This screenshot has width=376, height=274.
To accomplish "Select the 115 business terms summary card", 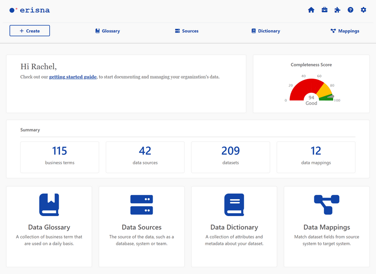I will [60, 157].
